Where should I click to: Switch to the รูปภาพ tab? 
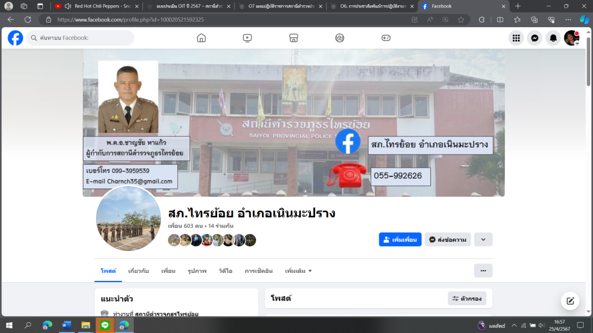click(x=197, y=271)
